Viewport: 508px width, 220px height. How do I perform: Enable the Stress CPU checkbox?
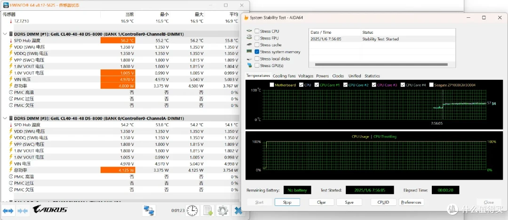click(x=257, y=31)
